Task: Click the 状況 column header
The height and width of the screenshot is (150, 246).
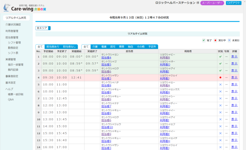Action: coord(220,51)
